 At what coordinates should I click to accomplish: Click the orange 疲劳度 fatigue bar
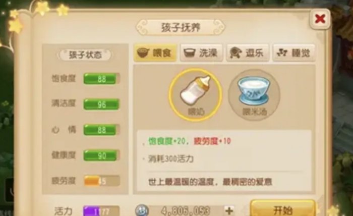pyautogui.click(x=102, y=181)
